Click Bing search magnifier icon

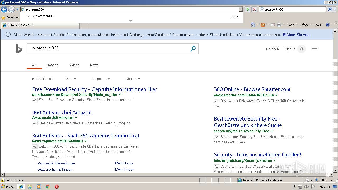point(193,49)
